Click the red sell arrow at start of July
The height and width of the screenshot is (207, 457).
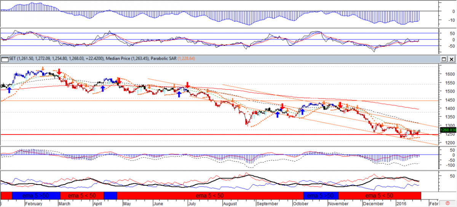pyautogui.click(x=187, y=84)
